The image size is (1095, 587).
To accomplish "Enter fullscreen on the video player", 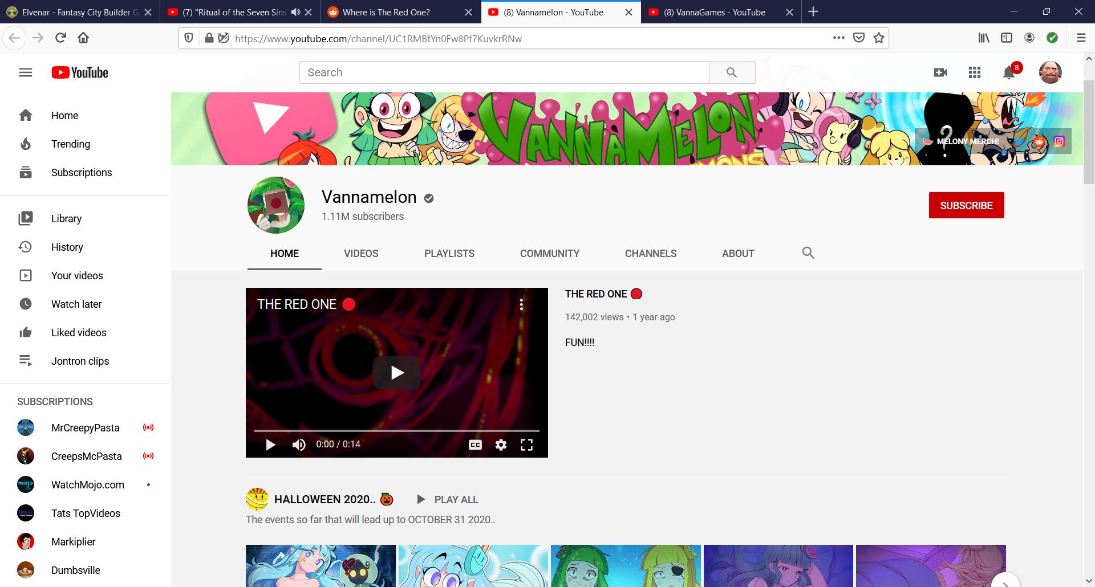I will click(526, 445).
